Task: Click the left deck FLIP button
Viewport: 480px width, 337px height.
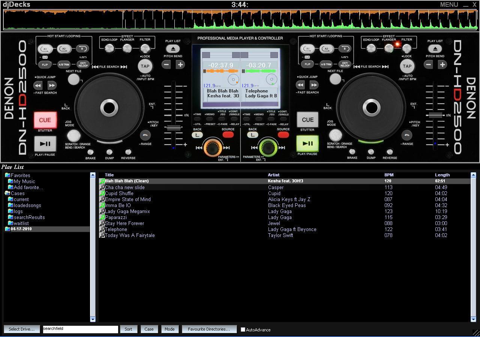Action: pyautogui.click(x=45, y=64)
